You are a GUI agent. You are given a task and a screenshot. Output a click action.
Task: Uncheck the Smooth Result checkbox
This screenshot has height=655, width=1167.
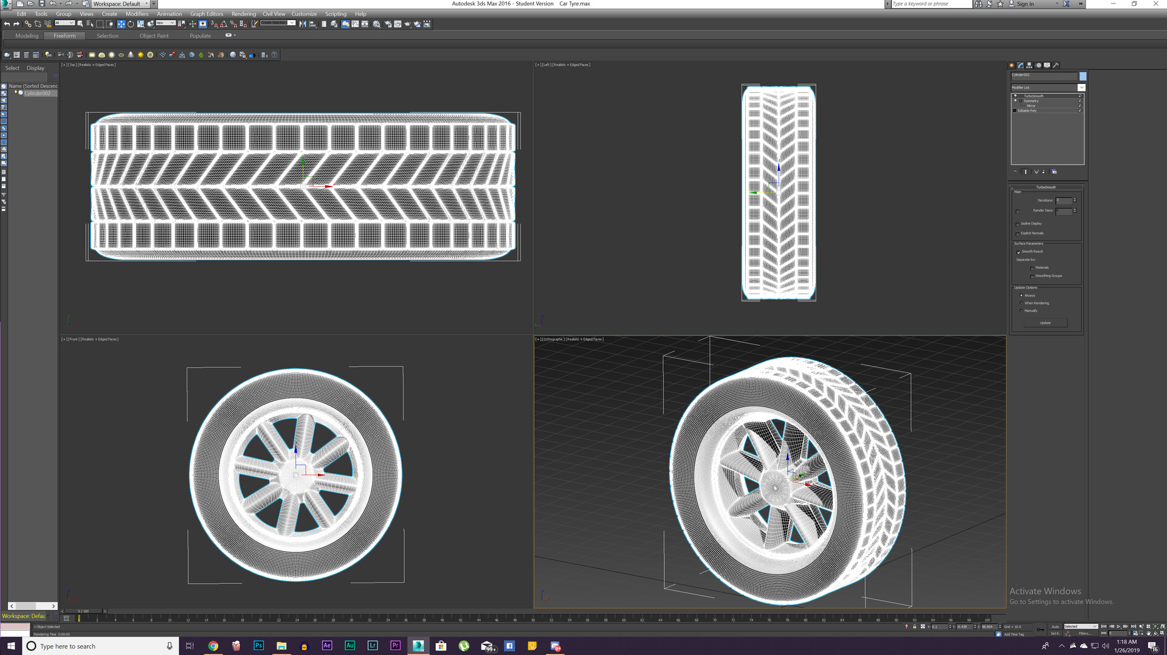click(1018, 252)
